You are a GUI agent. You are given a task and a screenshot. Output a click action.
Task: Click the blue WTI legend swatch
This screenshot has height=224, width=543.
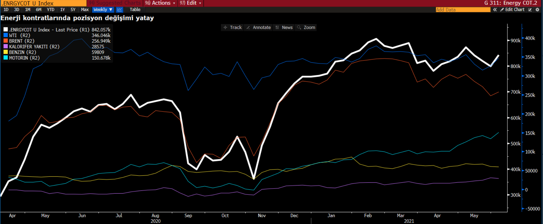pyautogui.click(x=6, y=35)
